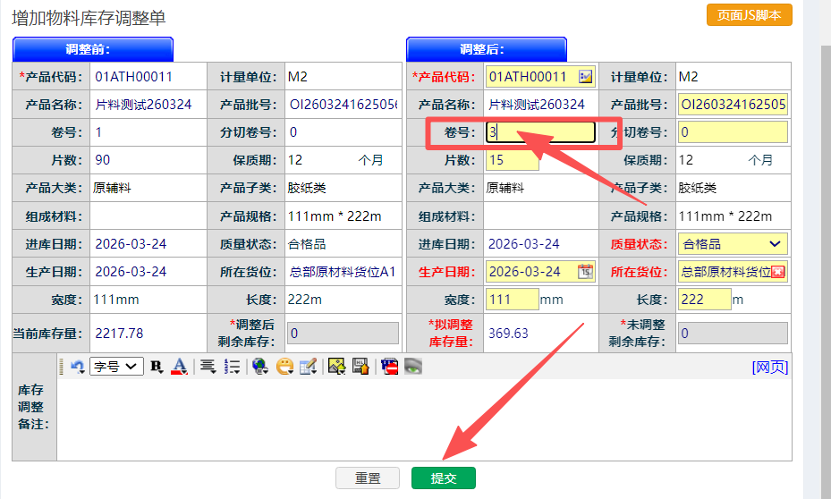The height and width of the screenshot is (499, 831).
Task: Open the production date calendar picker
Action: click(x=585, y=271)
